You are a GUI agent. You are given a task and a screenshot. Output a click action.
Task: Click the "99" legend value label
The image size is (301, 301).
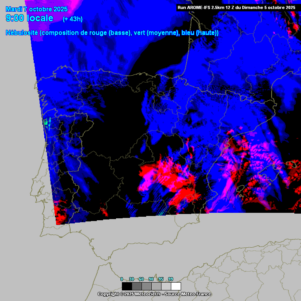click(170, 279)
